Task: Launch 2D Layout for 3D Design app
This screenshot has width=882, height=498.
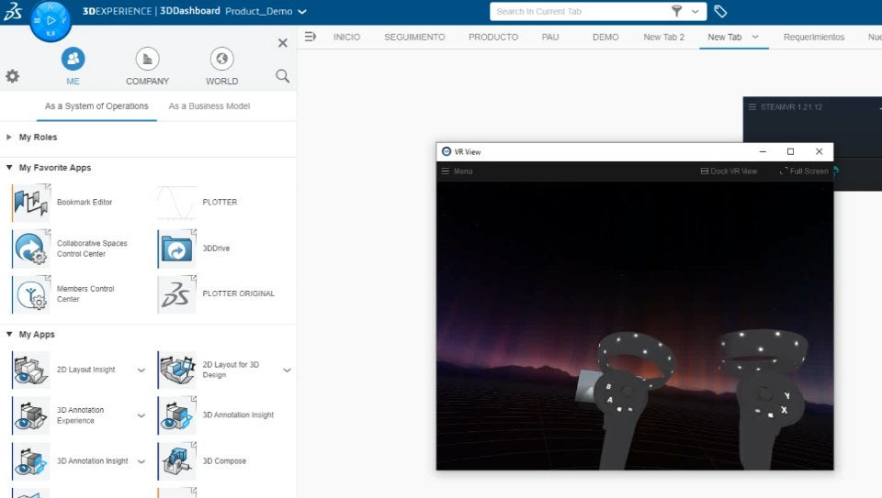Action: coord(177,370)
